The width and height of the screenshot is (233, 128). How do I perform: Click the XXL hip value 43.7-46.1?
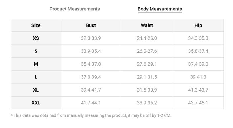point(198,103)
